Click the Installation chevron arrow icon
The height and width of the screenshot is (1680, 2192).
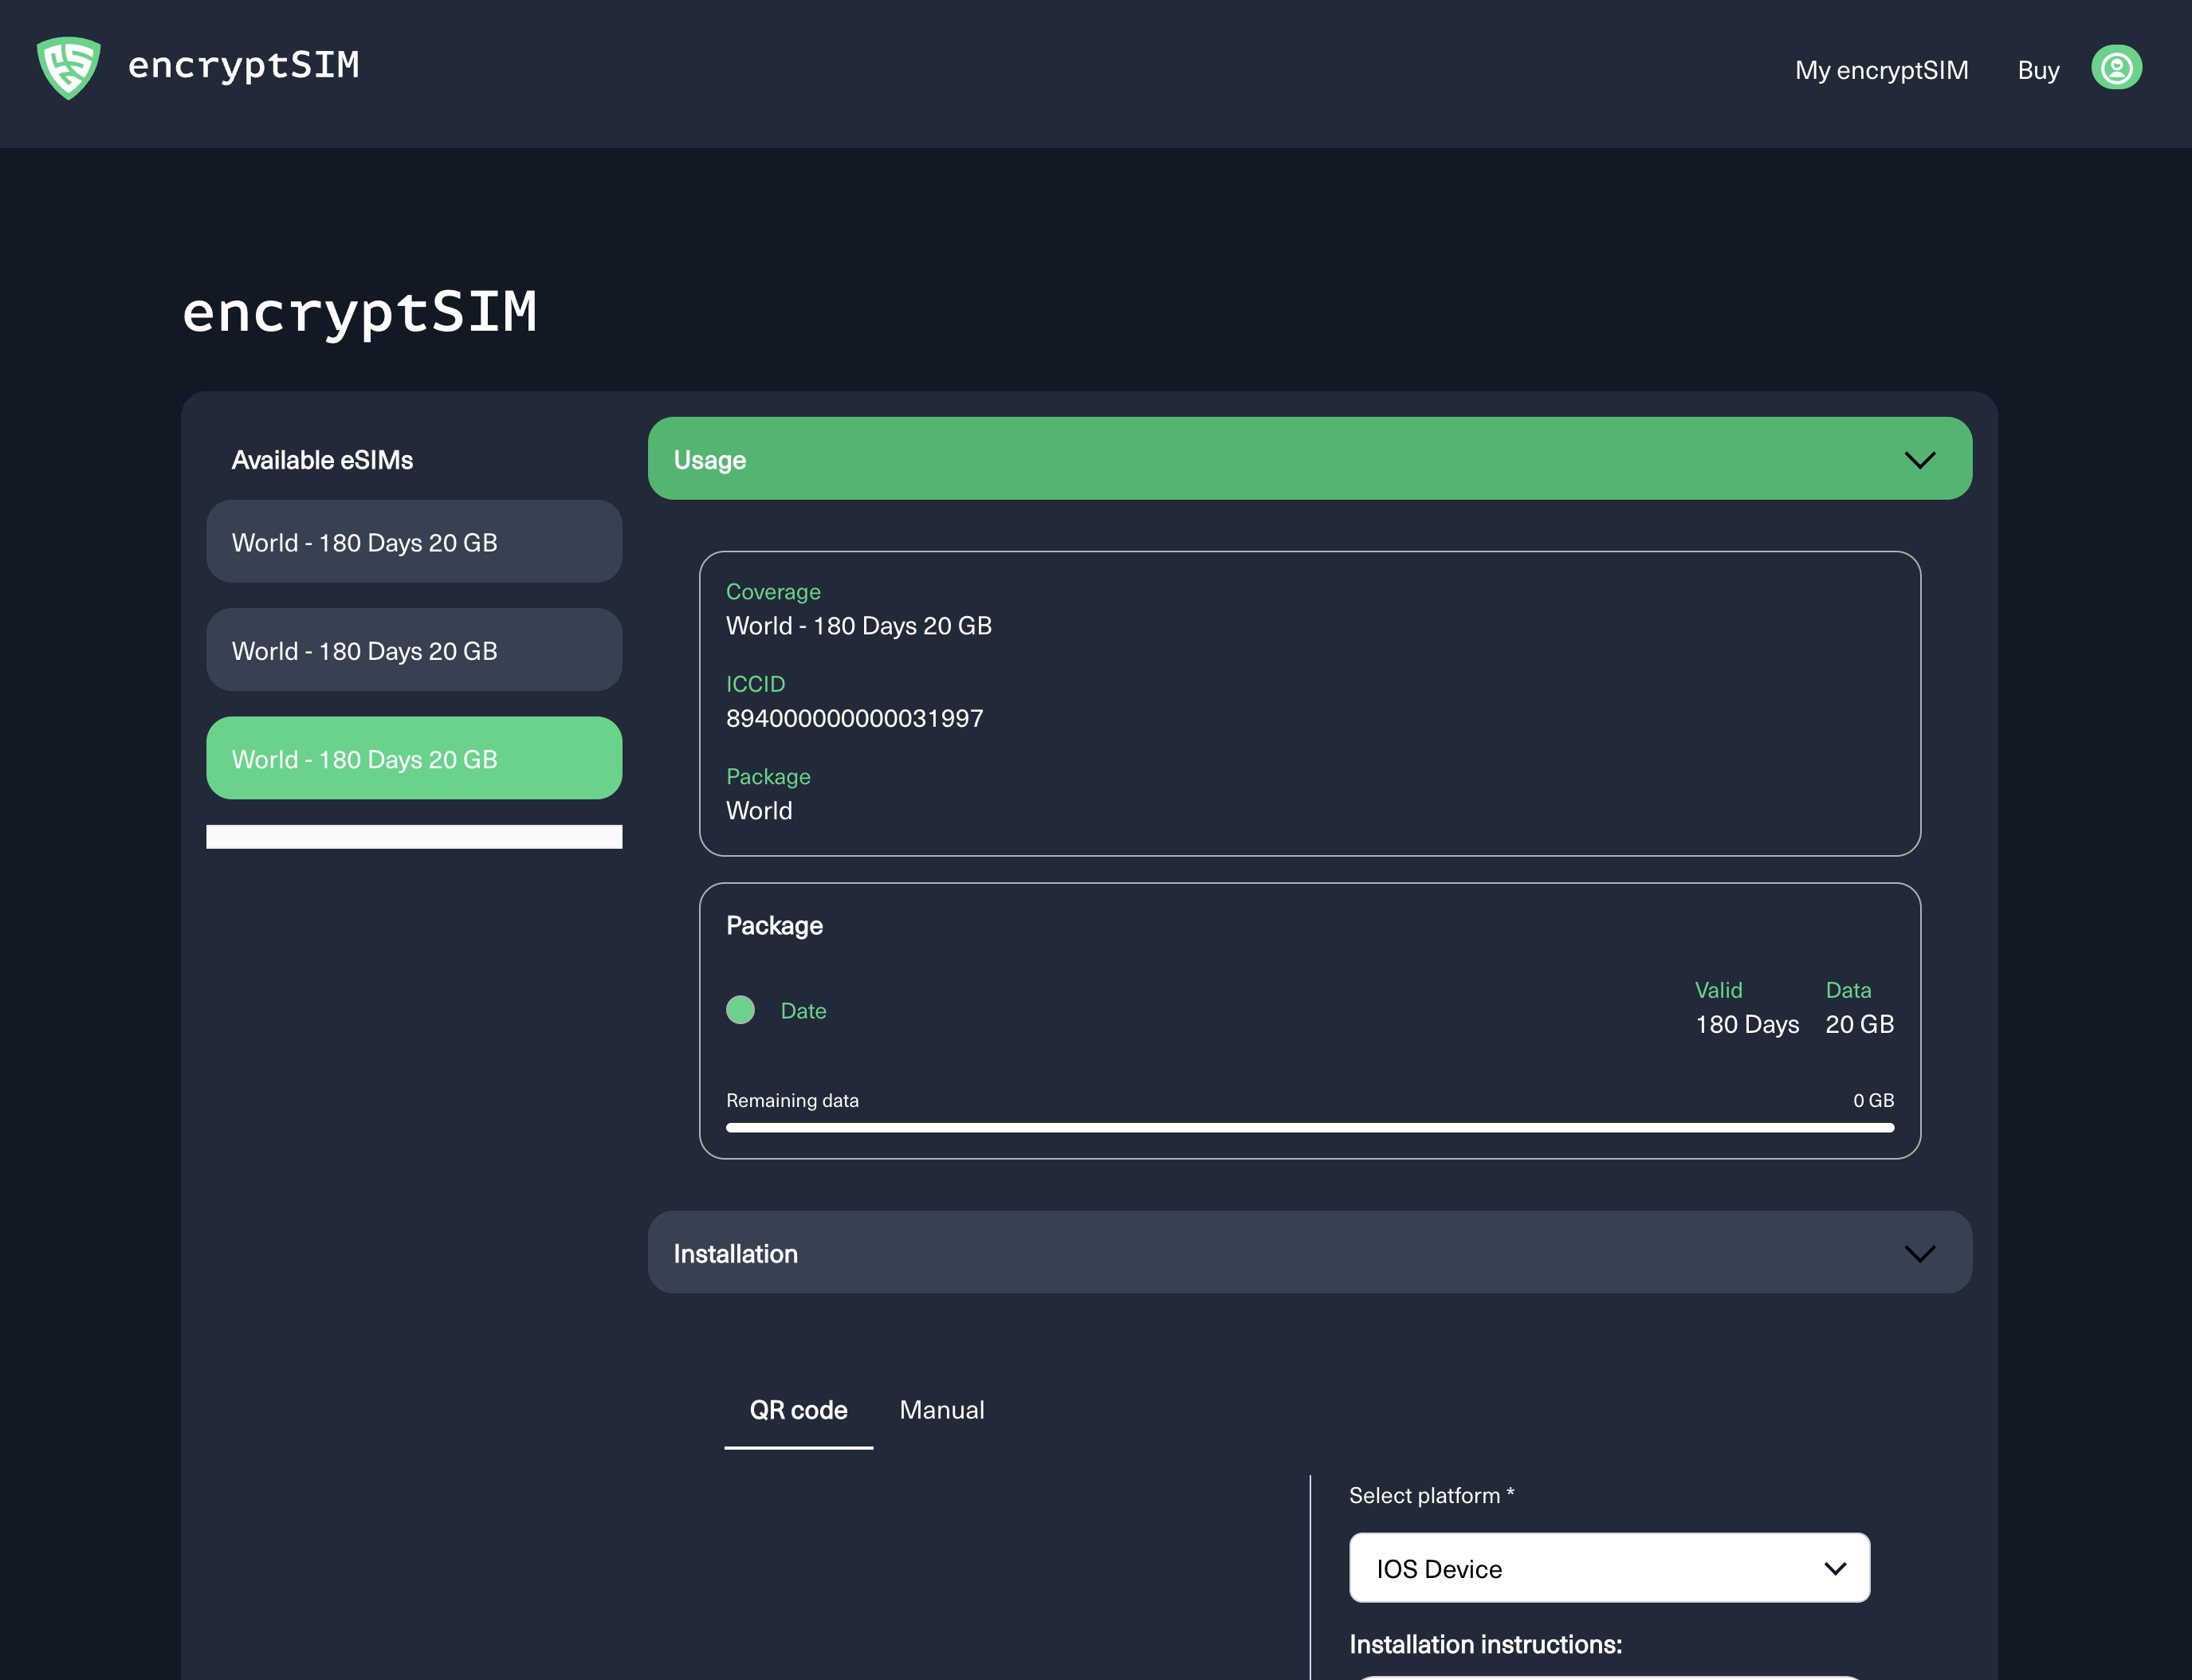(x=1919, y=1253)
